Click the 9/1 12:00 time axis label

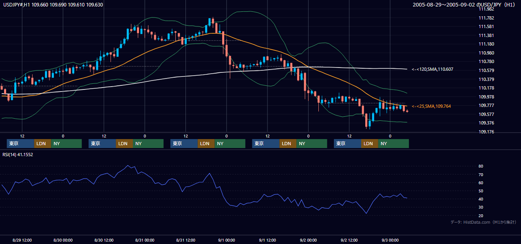tap(267, 240)
